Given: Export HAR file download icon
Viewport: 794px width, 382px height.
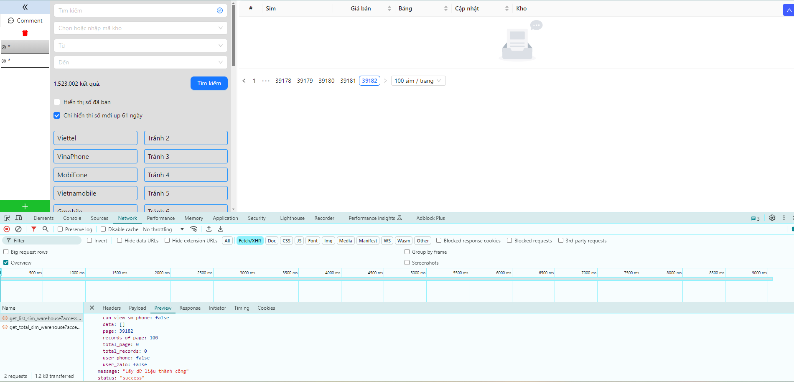Looking at the screenshot, I should [x=221, y=229].
